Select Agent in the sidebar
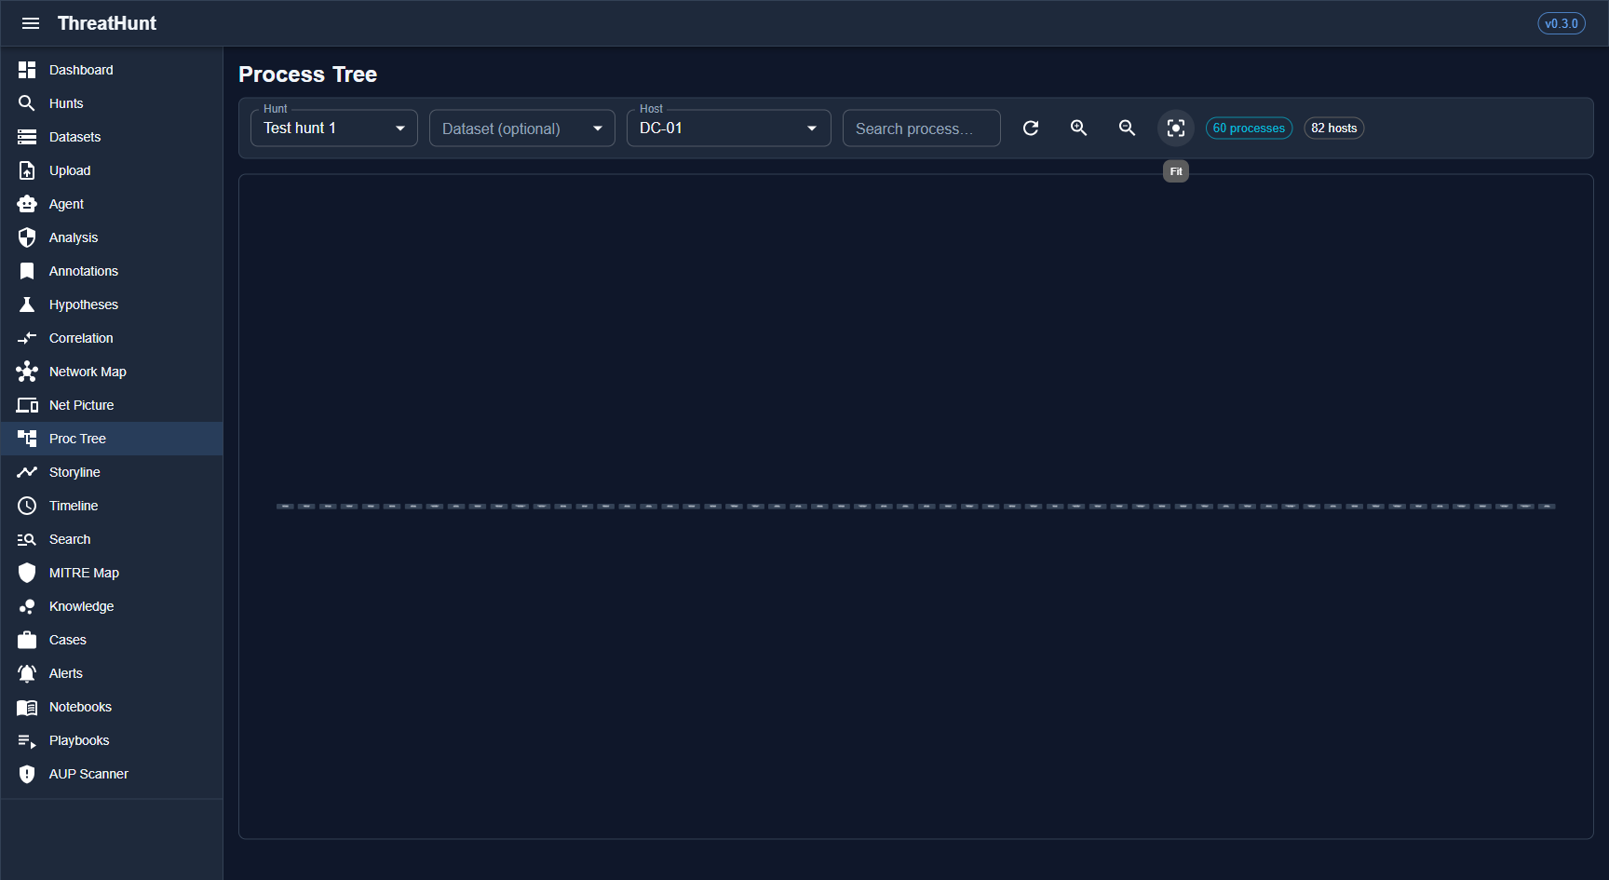 tap(112, 204)
